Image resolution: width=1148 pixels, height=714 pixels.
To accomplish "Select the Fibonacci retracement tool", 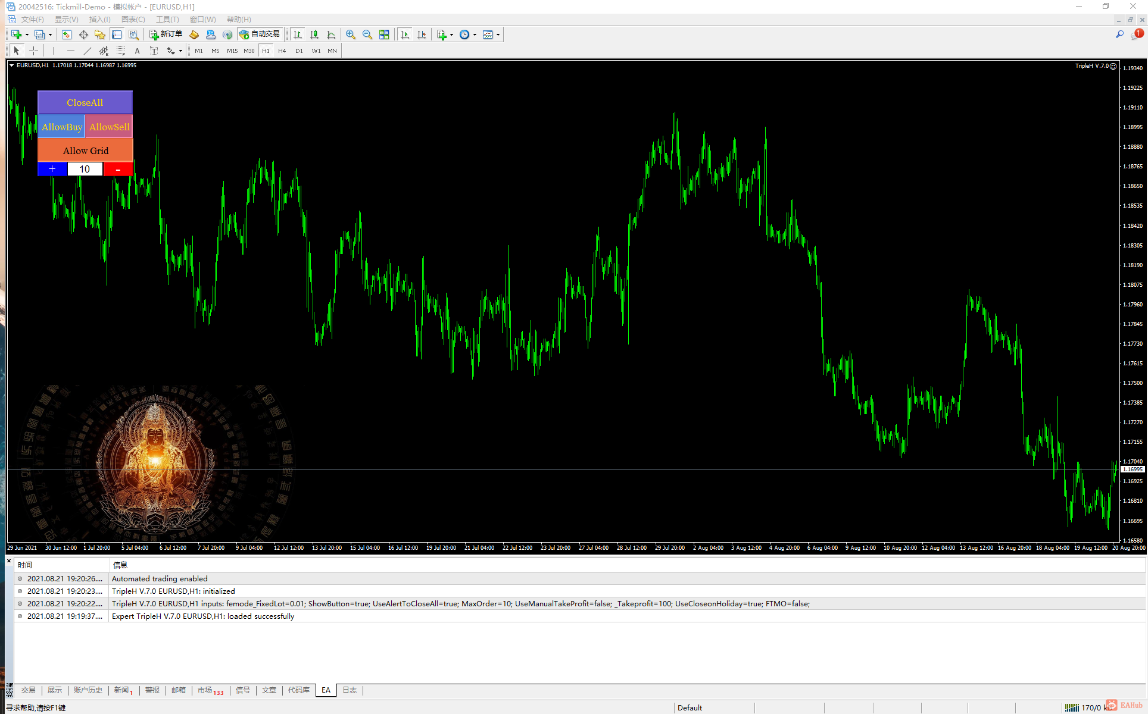I will click(121, 51).
